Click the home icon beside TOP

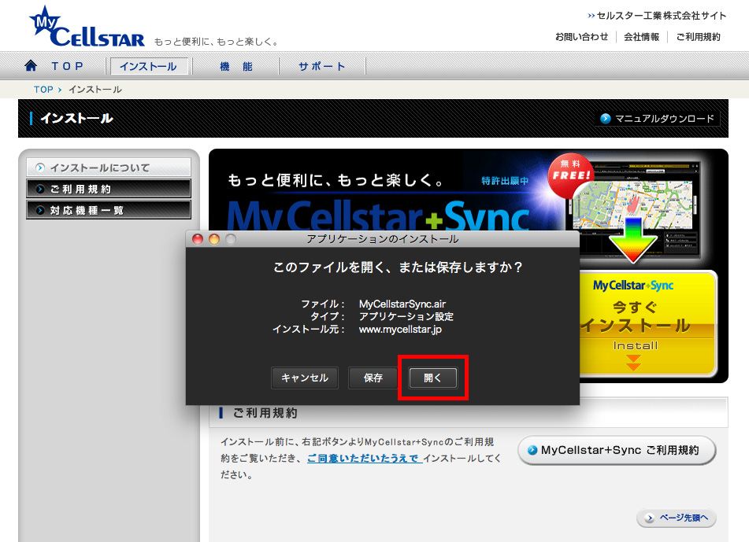[x=31, y=66]
